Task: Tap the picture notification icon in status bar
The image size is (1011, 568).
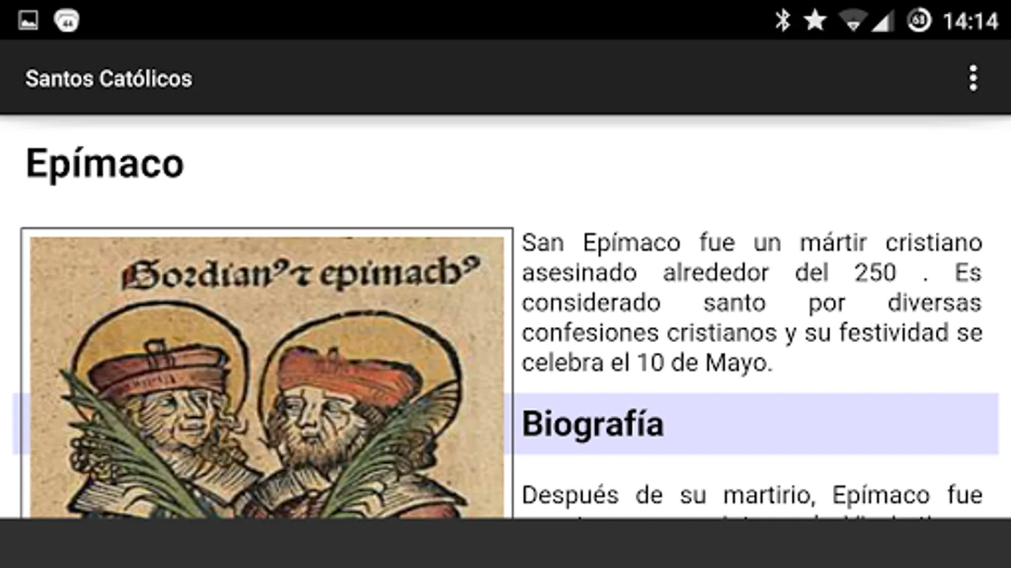Action: click(28, 20)
